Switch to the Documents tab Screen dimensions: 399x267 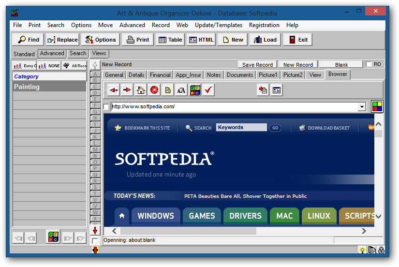tap(240, 75)
